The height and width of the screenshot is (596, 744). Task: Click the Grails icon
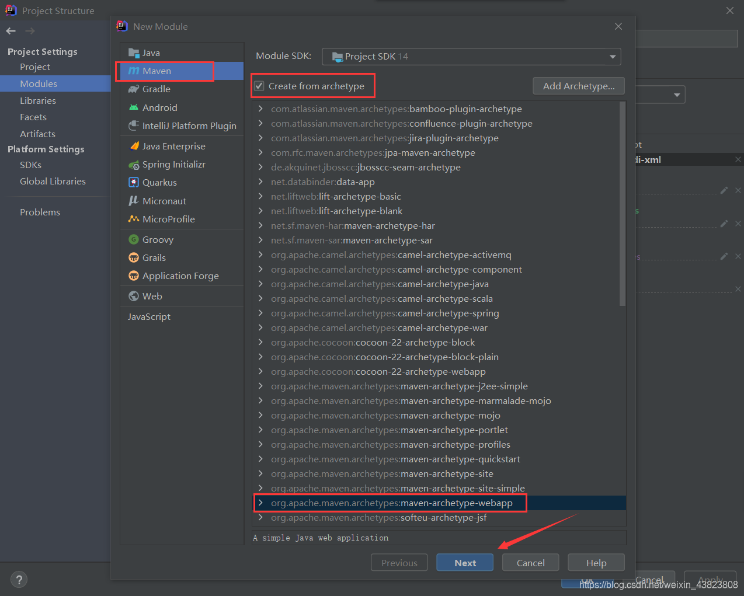pyautogui.click(x=134, y=257)
